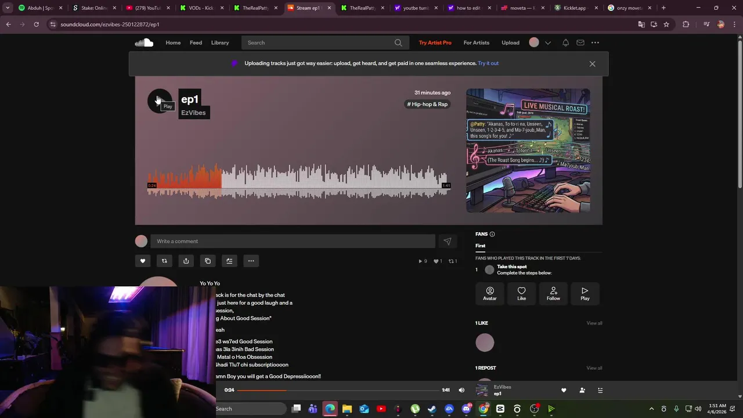Add ep1 to Next up queue
The width and height of the screenshot is (743, 418).
click(x=229, y=261)
